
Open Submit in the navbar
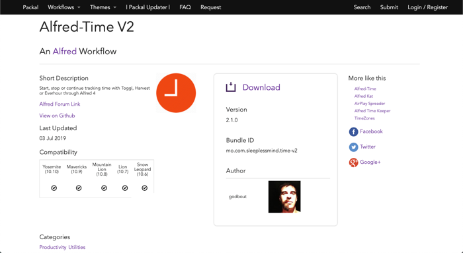coord(389,7)
